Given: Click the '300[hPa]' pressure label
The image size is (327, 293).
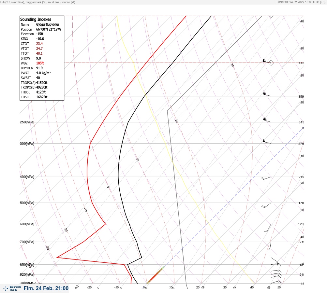Looking at the screenshot, I should pyautogui.click(x=27, y=144).
